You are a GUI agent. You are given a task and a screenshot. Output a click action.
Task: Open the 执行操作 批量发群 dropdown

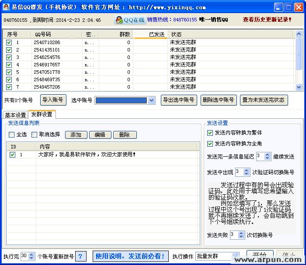236,256
